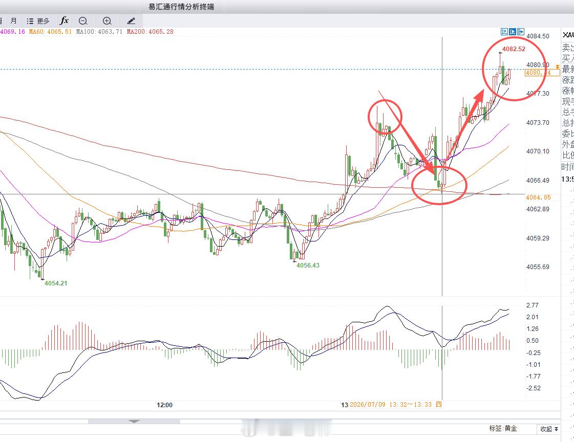
Task: Click the gray collapse handle under the chart
Action: (134, 422)
